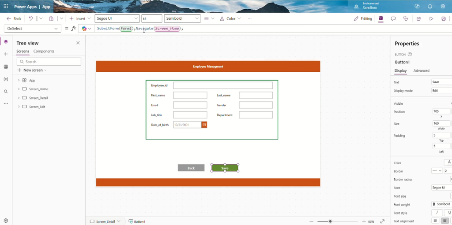Adjust the zoom slider handle

coord(330,221)
